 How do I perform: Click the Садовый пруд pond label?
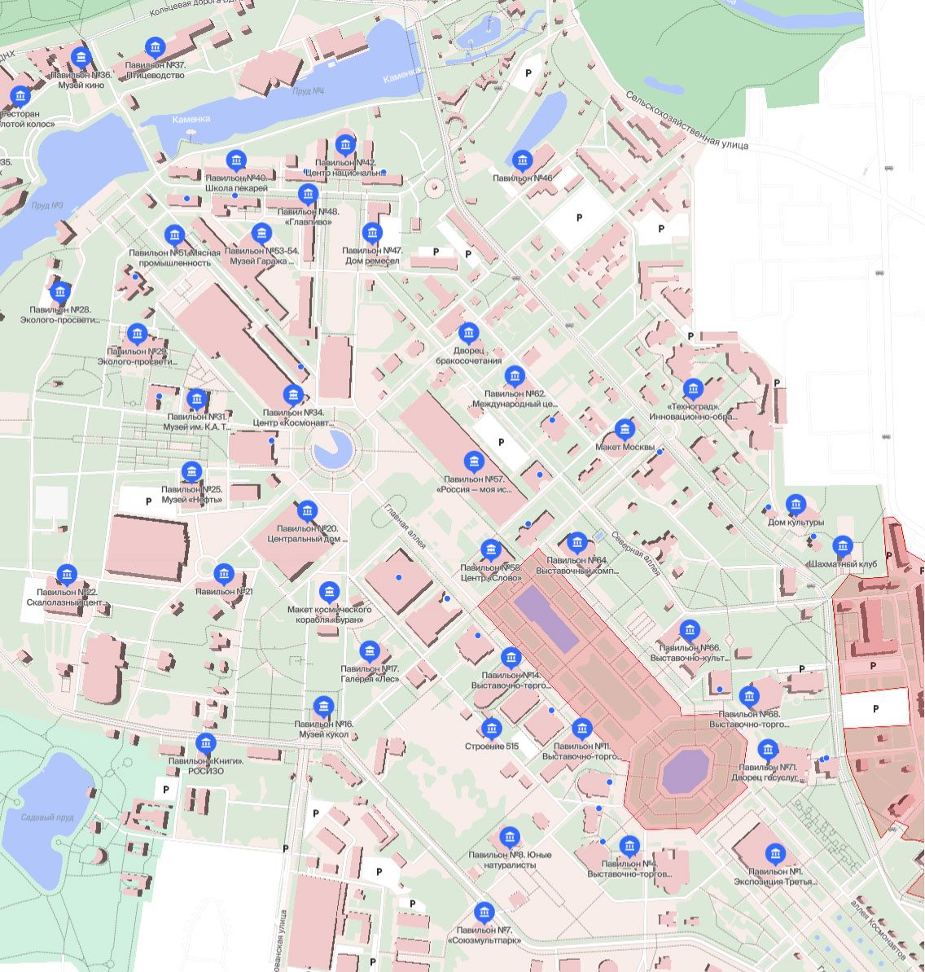[47, 817]
